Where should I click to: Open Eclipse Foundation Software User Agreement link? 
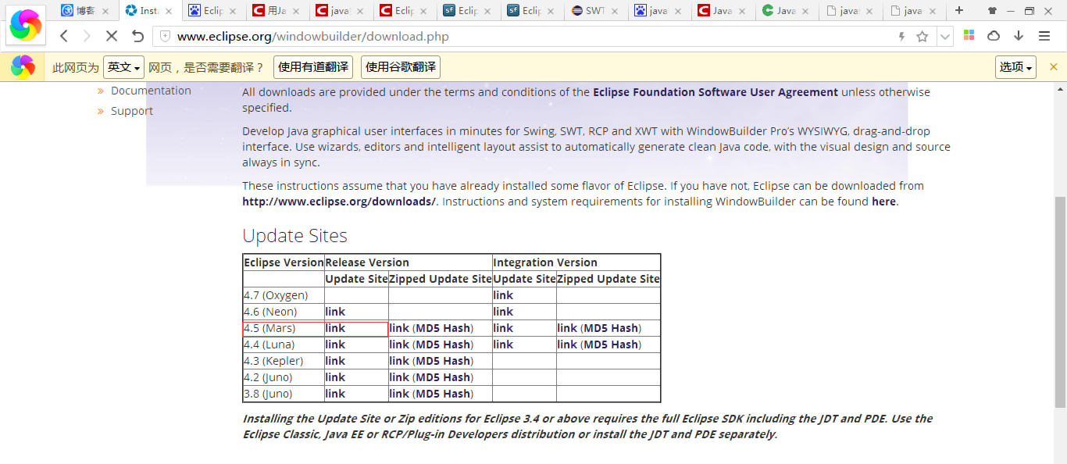tap(715, 92)
